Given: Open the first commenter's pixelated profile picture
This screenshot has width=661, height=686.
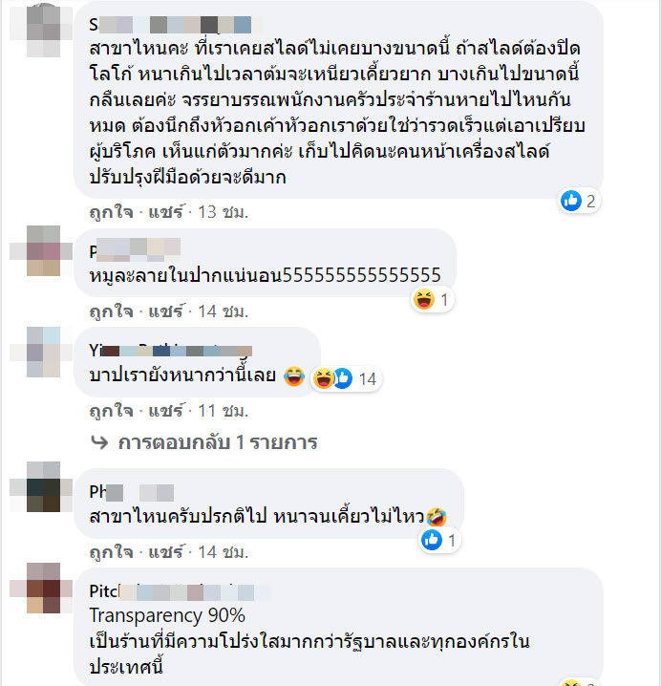Looking at the screenshot, I should pos(43,31).
